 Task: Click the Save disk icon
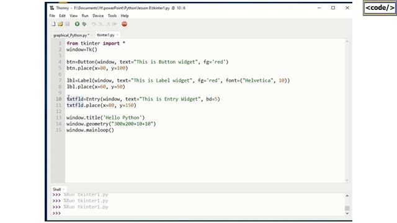tap(68, 24)
